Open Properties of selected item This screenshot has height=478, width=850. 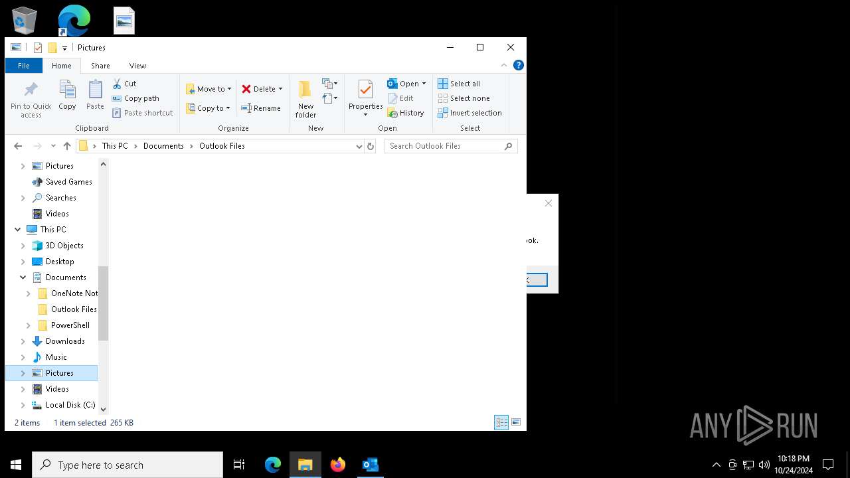[365, 98]
